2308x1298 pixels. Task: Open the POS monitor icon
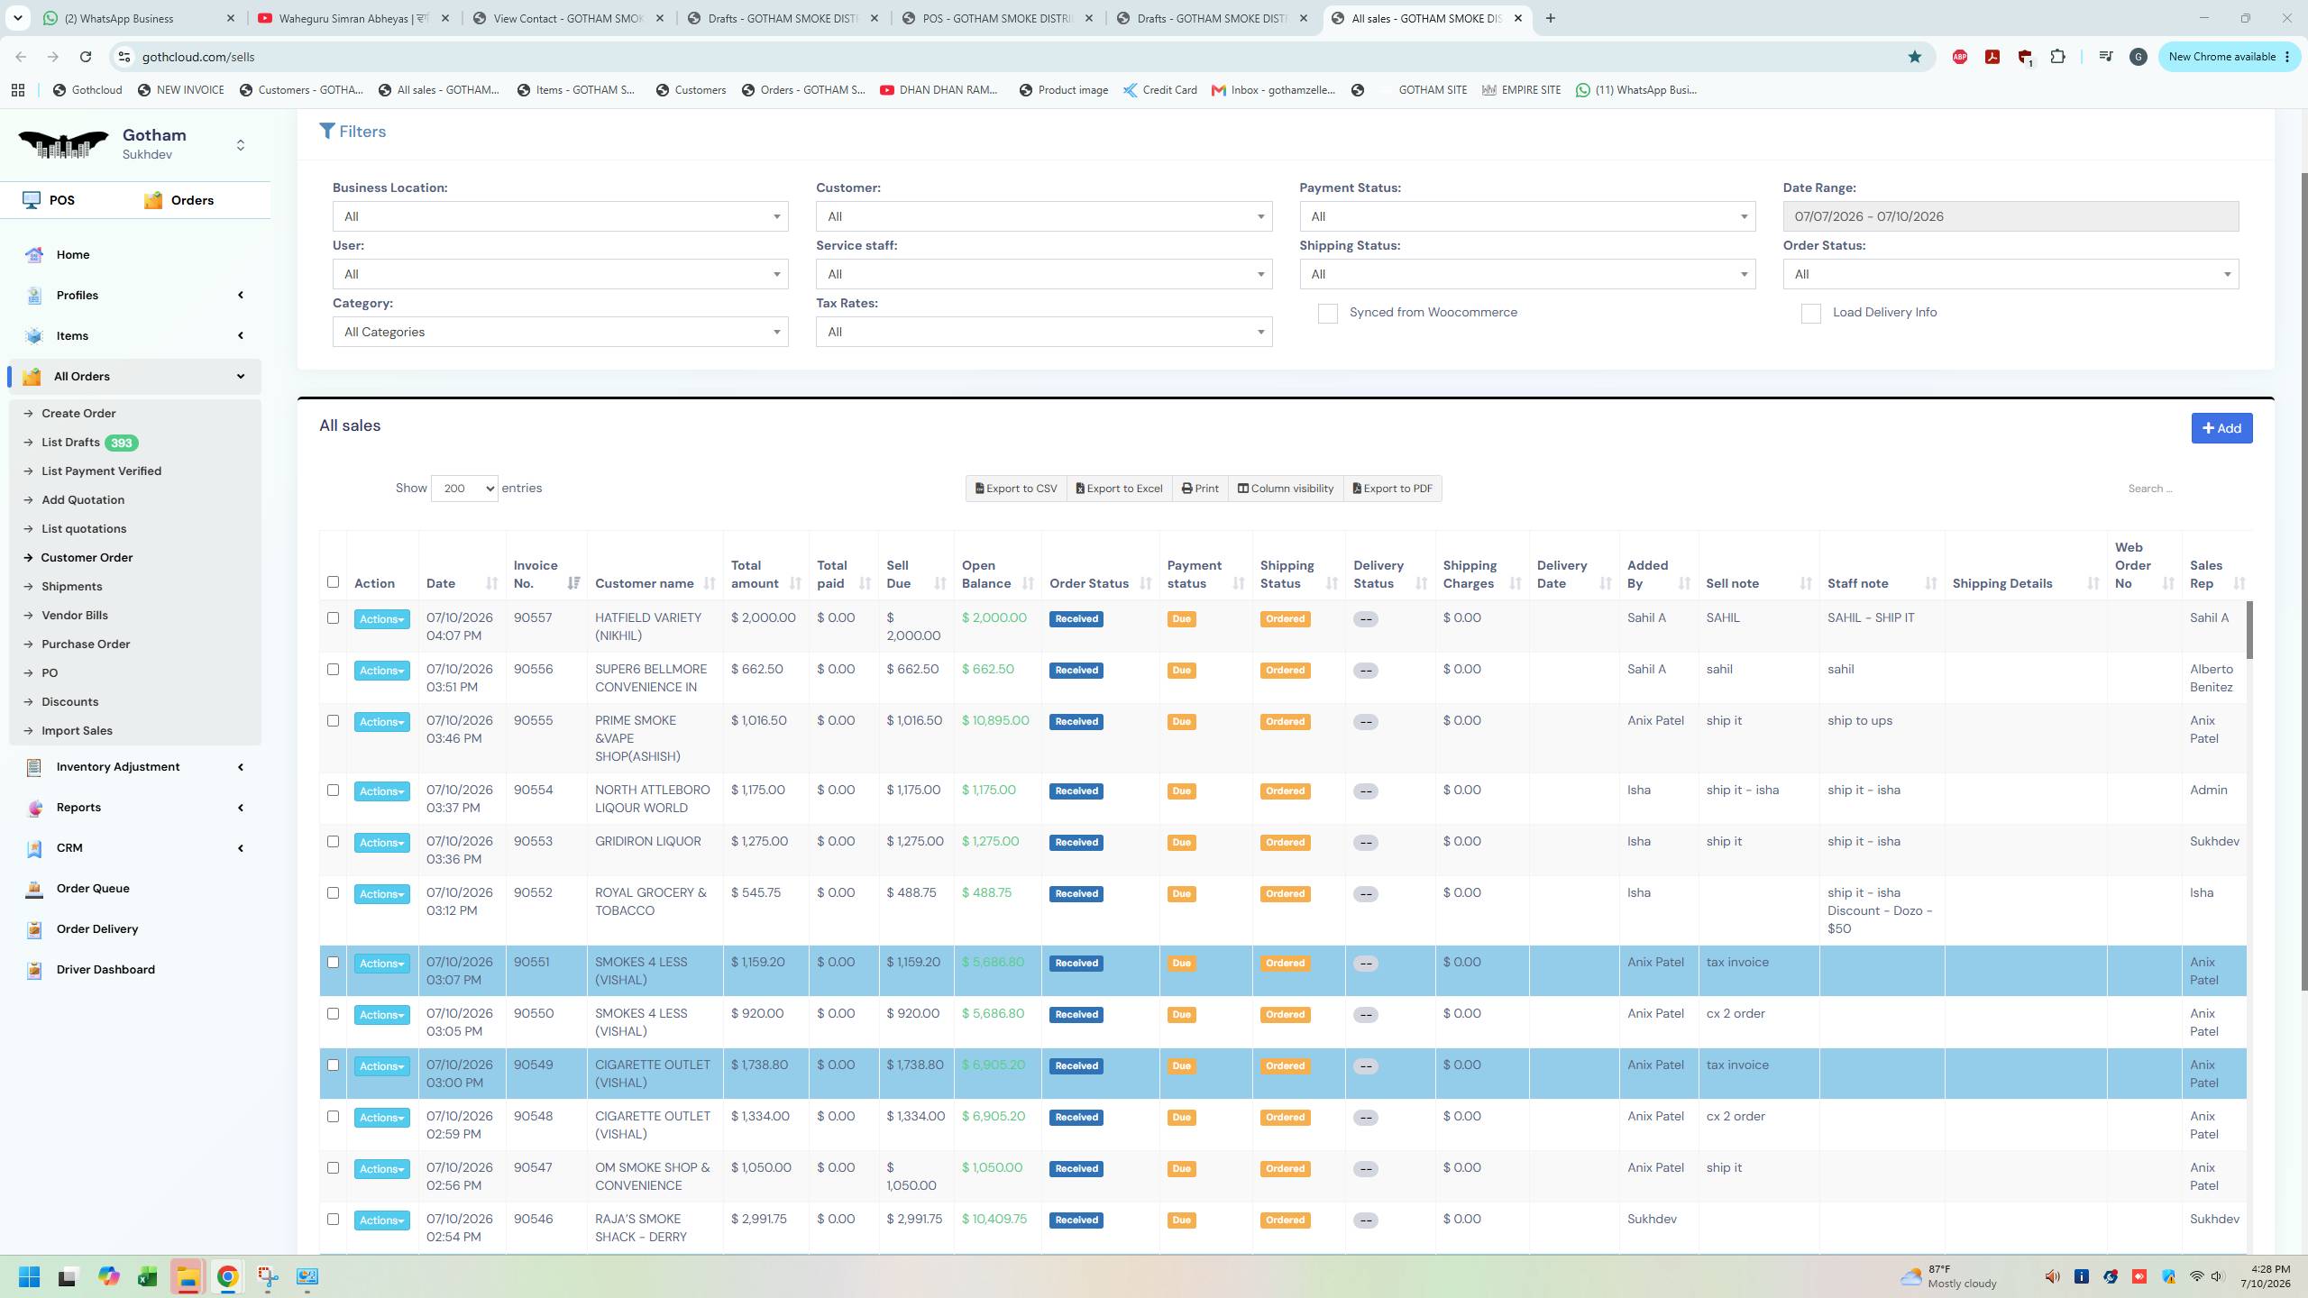click(x=32, y=200)
